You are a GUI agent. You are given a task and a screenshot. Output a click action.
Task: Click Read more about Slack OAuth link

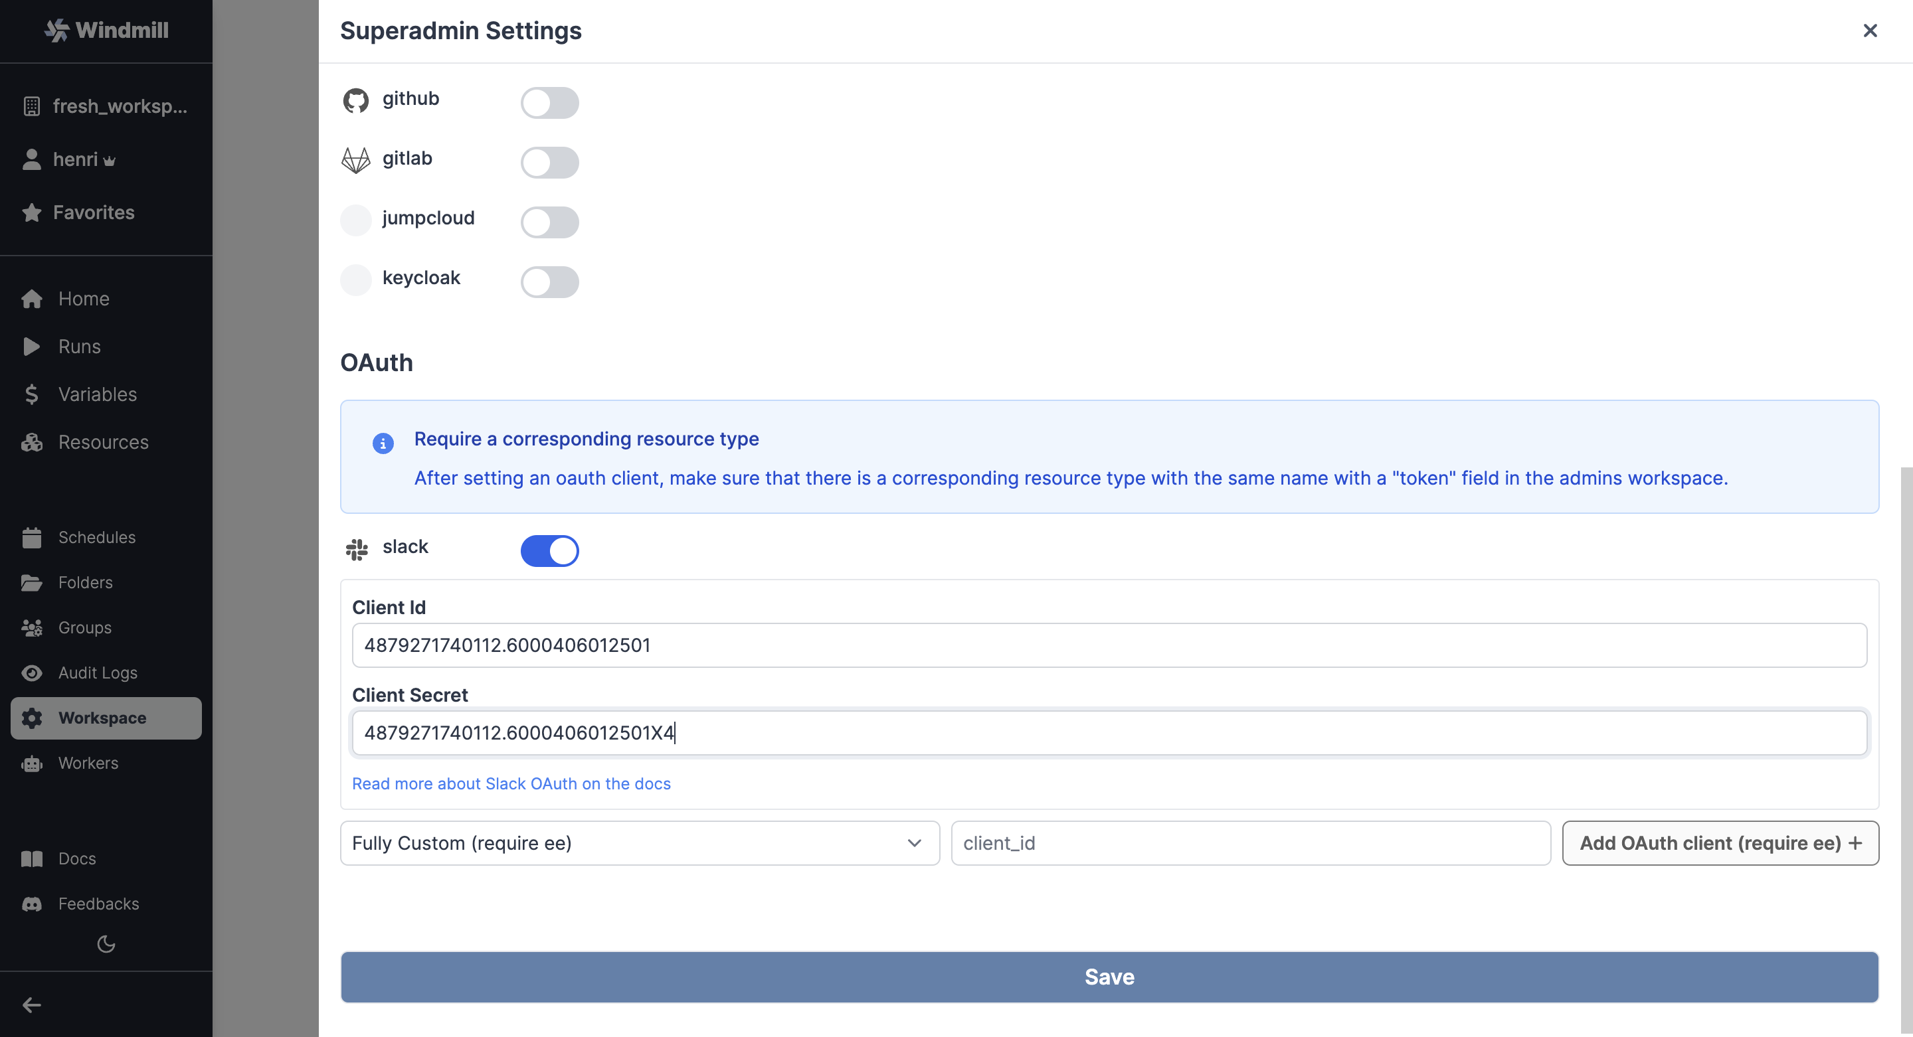(x=511, y=783)
